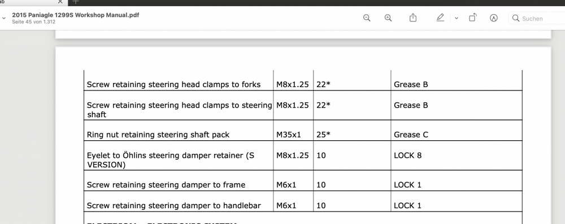Activate the markup pen highlight tool
Viewport: 565px width, 224px height.
(x=440, y=18)
